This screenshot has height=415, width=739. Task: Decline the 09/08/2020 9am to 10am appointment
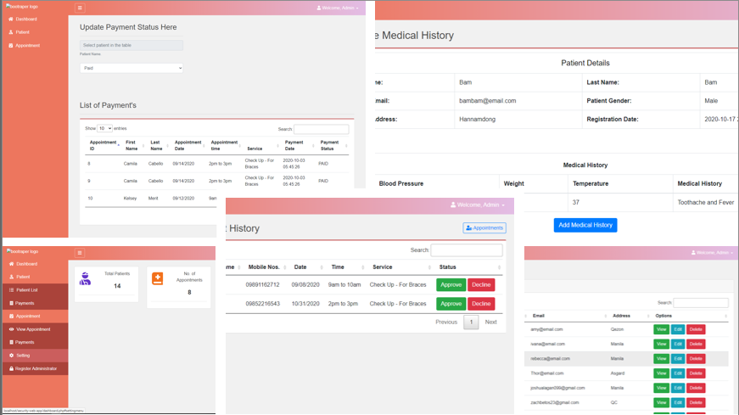tap(481, 285)
